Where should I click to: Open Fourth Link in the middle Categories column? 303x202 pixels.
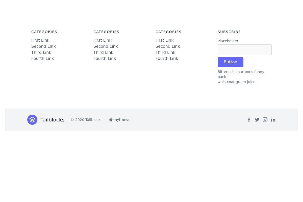[x=105, y=58]
